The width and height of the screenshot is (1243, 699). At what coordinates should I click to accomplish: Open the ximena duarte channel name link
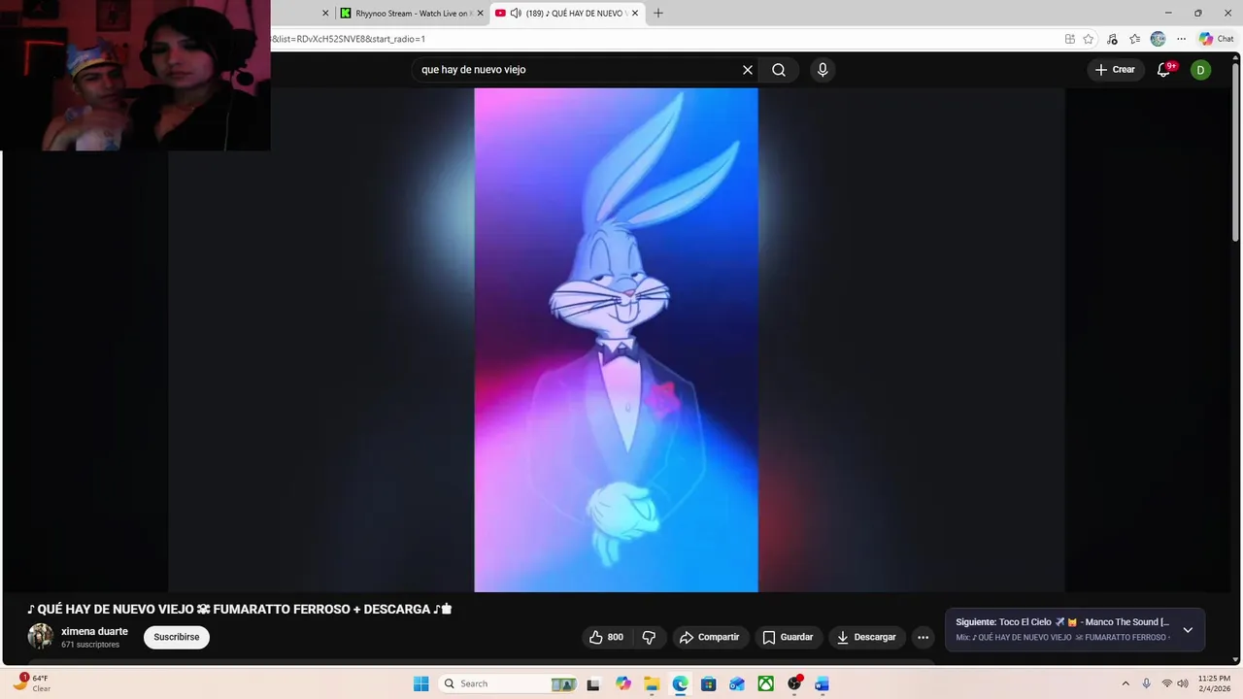tap(94, 631)
